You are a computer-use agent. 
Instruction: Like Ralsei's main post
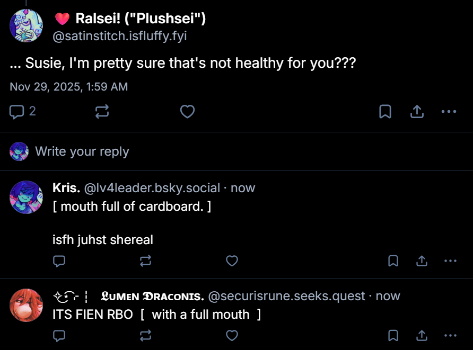(187, 111)
